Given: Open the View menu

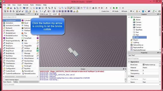Looking at the screenshot, I should click(14, 5).
